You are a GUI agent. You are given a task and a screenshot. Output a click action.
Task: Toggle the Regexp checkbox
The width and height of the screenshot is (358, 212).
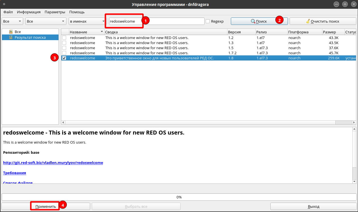point(208,21)
